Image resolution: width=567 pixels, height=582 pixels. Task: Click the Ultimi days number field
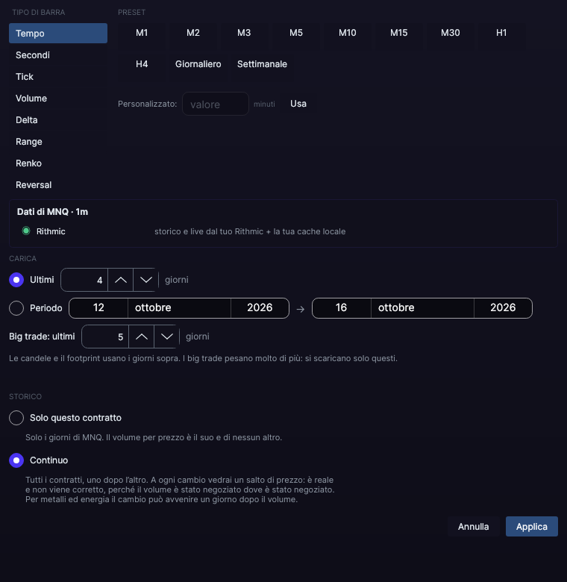tap(84, 280)
